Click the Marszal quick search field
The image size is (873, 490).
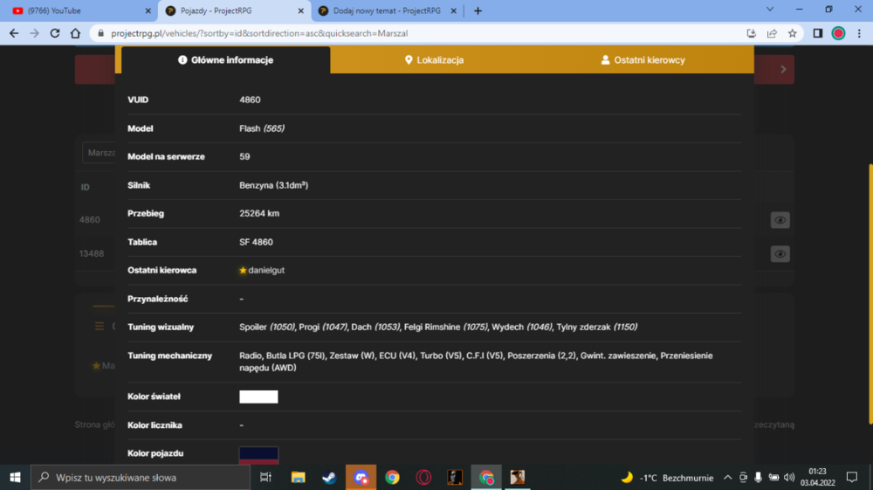click(x=100, y=153)
